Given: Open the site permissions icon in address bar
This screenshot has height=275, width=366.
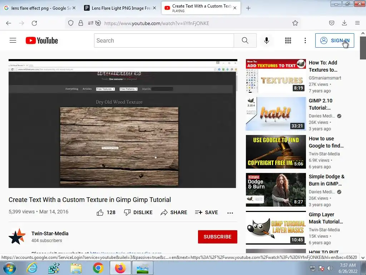Looking at the screenshot, I should point(90,23).
